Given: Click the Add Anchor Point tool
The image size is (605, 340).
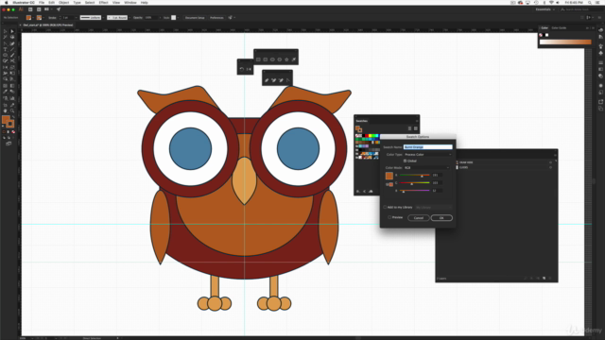Looking at the screenshot, I should (273, 80).
